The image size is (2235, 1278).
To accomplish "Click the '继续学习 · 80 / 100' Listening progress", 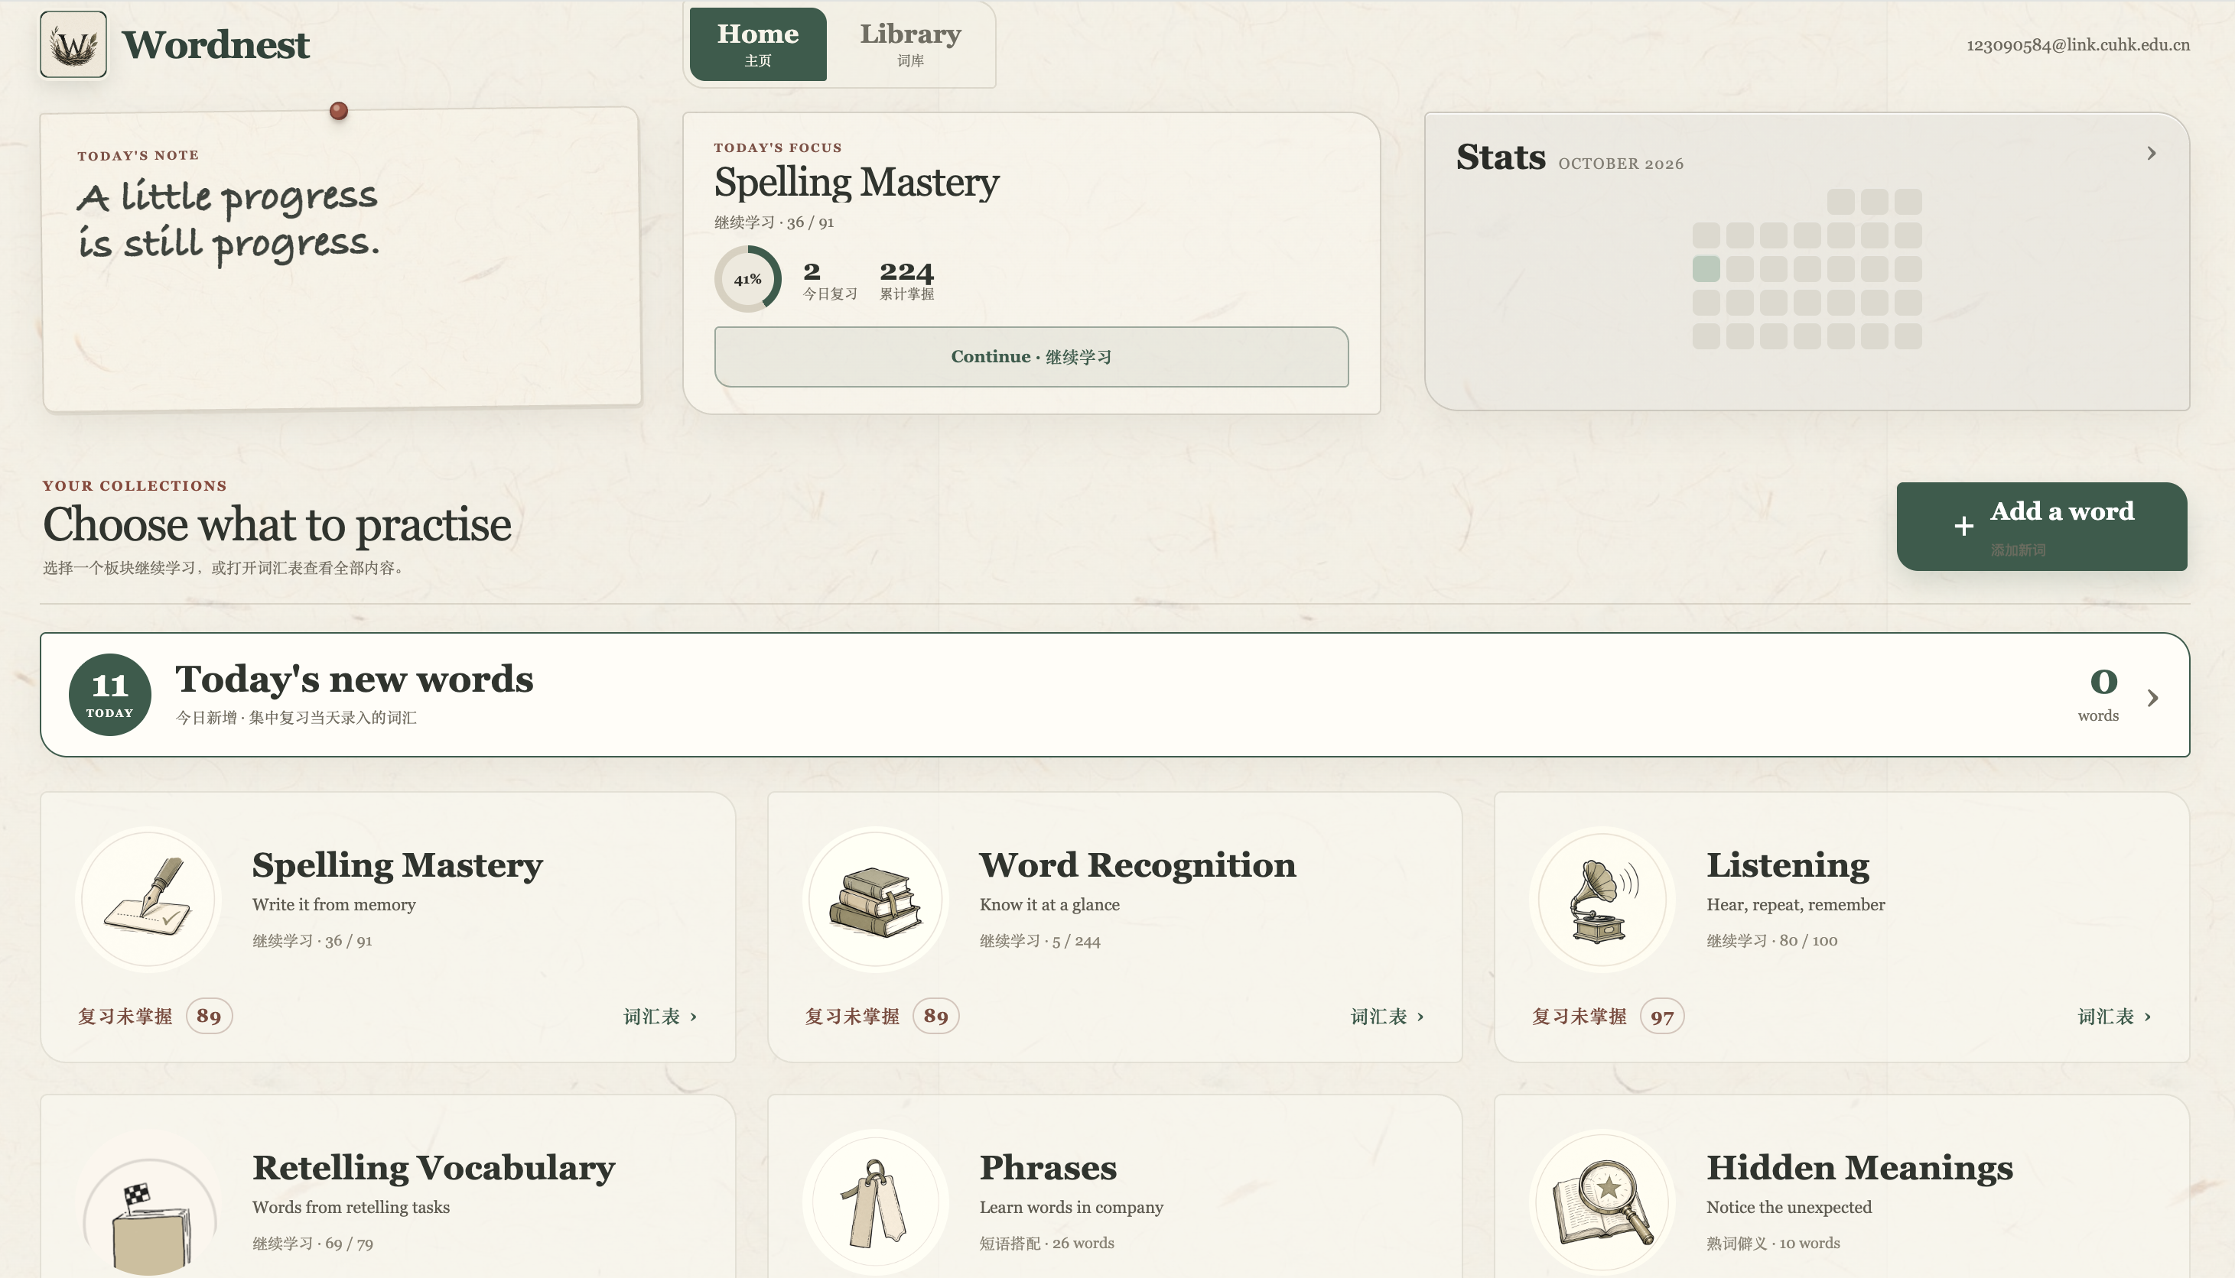I will pyautogui.click(x=1771, y=941).
